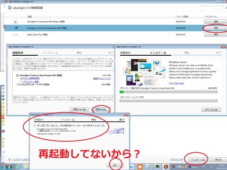Open ライセンス条項の表示 license terms link
This screenshot has width=227, height=170.
tap(30, 78)
